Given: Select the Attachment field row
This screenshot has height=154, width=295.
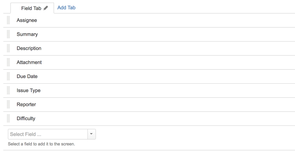Looking at the screenshot, I should coord(149,62).
